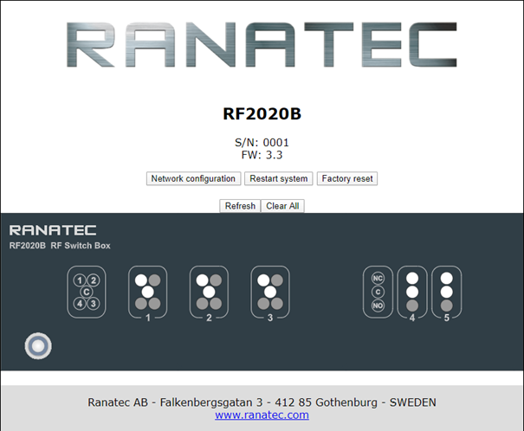Click common center dot of switch 3

pyautogui.click(x=270, y=293)
